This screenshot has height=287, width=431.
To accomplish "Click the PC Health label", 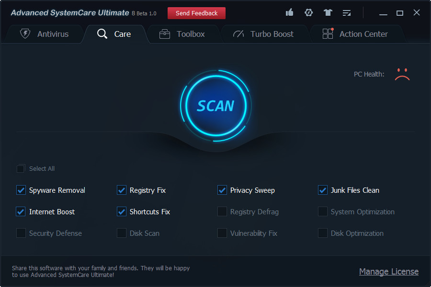I will click(x=369, y=74).
